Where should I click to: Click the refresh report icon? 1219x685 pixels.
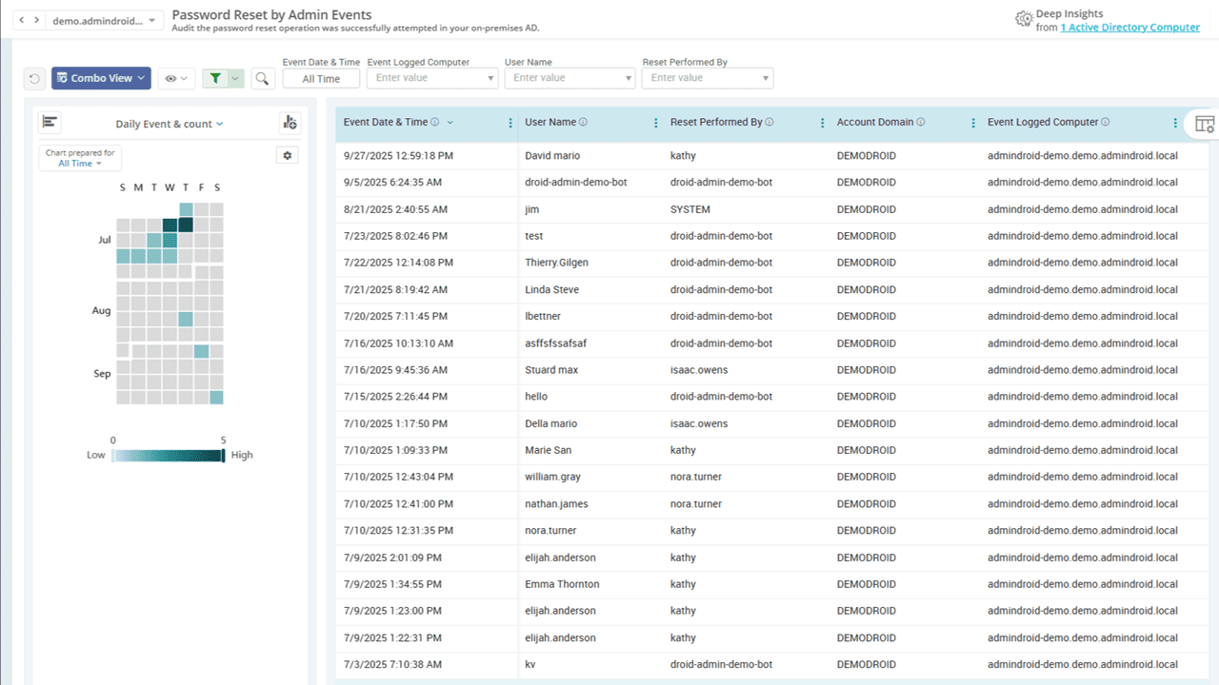pyautogui.click(x=34, y=79)
